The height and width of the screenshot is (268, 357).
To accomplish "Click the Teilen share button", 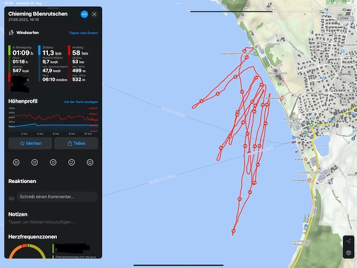I will pos(76,143).
